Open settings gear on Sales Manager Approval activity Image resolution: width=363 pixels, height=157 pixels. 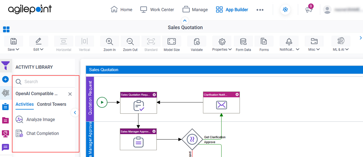coord(154,131)
